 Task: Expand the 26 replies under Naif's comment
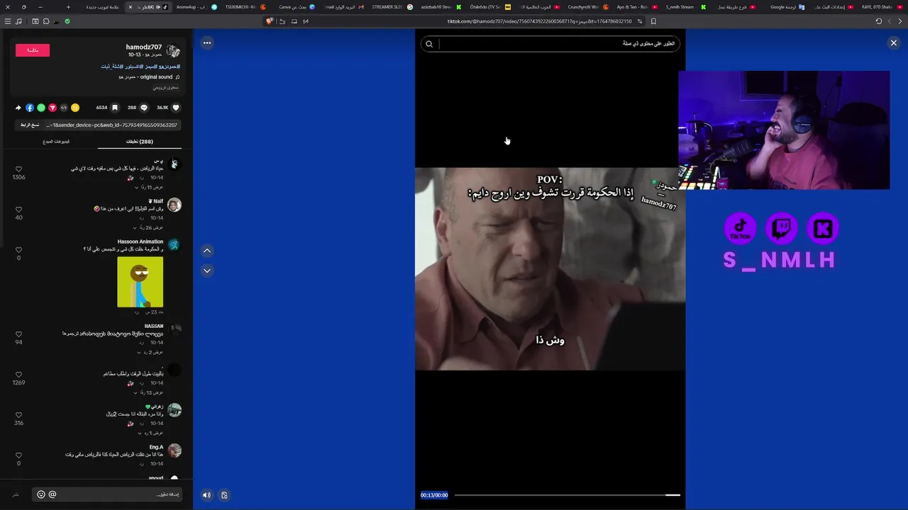click(148, 227)
